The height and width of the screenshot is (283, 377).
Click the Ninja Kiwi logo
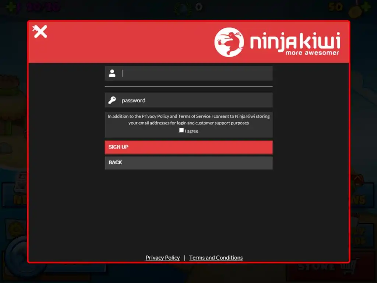277,42
